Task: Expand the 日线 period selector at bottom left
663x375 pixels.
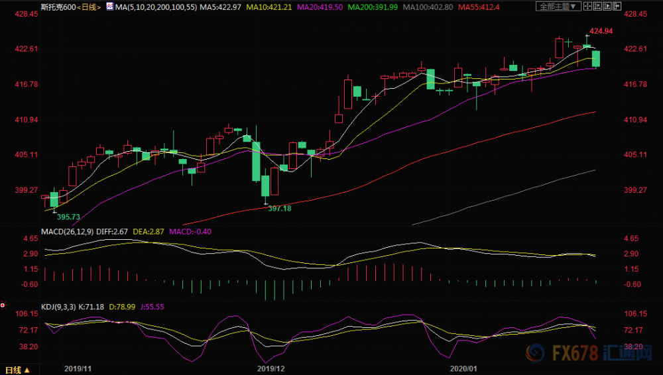Action: pos(17,369)
